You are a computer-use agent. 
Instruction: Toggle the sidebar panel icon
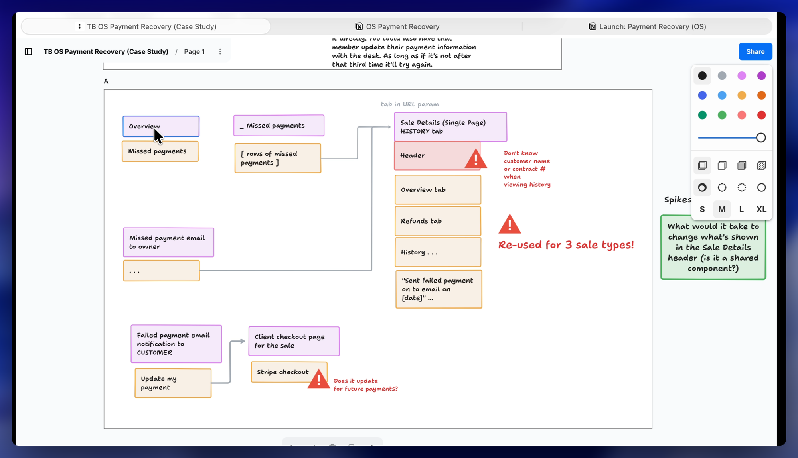pyautogui.click(x=28, y=51)
